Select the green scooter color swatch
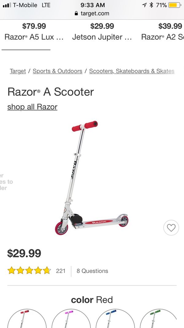The width and height of the screenshot is (184, 328). click(x=159, y=318)
